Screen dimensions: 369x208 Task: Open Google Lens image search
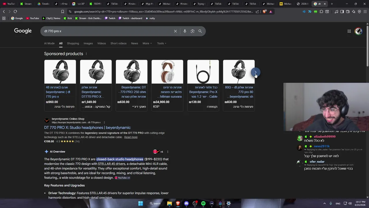click(193, 31)
